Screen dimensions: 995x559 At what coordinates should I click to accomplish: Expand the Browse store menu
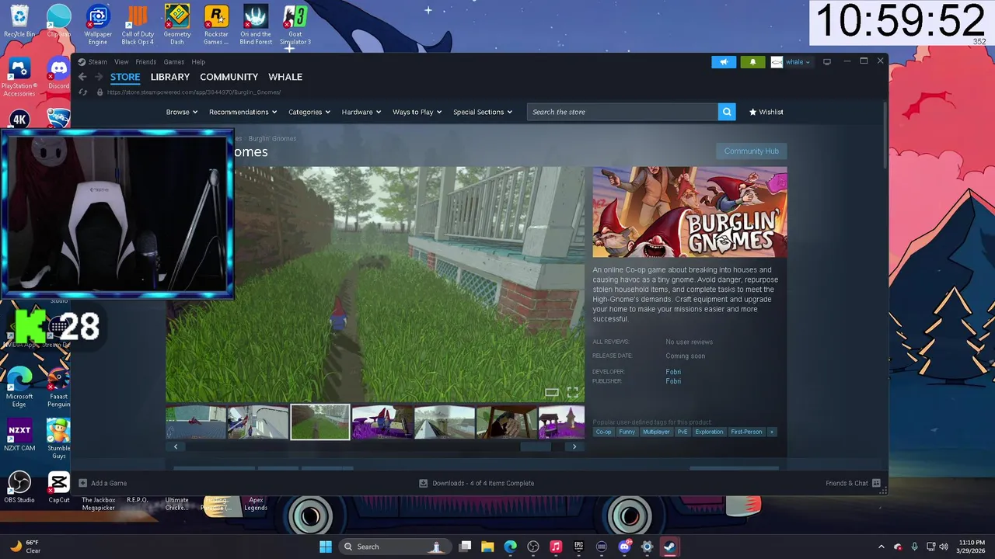point(182,112)
